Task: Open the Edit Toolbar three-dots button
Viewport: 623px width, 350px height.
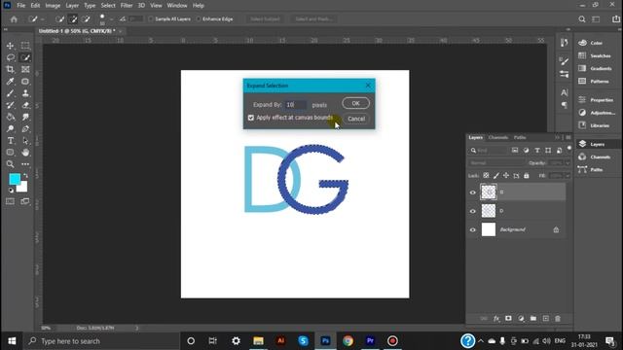Action: [x=25, y=164]
